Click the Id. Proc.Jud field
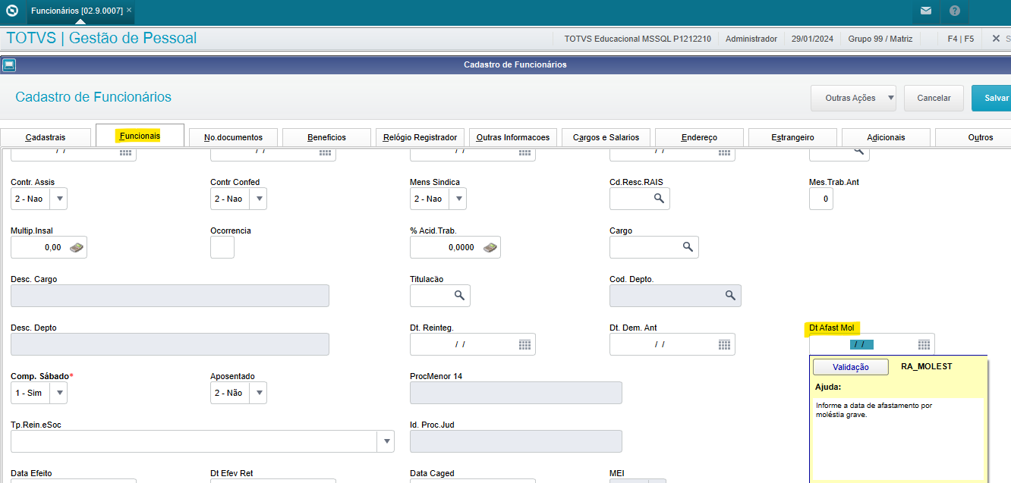Image resolution: width=1011 pixels, height=483 pixels. click(516, 441)
